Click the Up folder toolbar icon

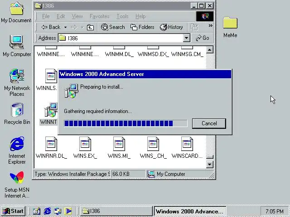pos(90,27)
